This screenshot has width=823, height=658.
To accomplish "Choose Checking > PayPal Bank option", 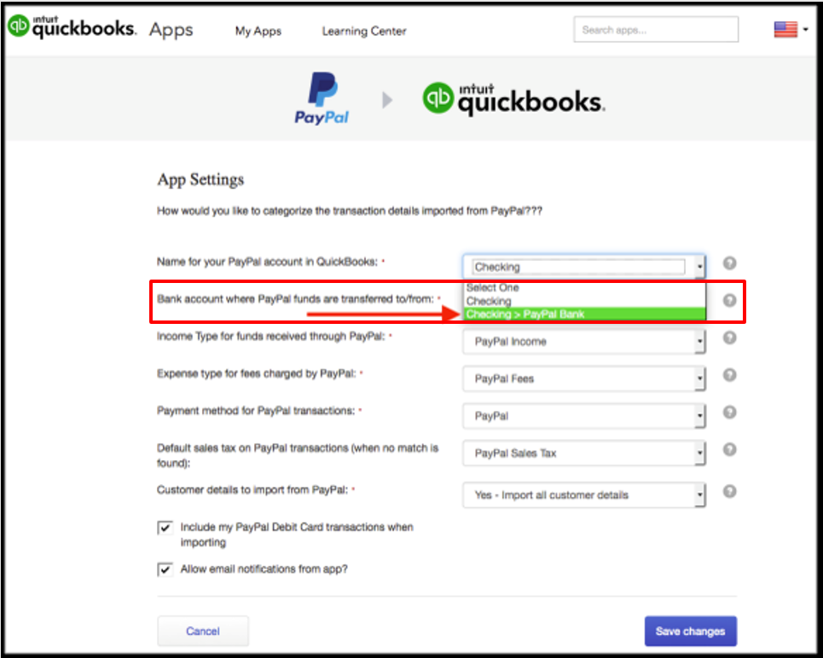I will 584,314.
